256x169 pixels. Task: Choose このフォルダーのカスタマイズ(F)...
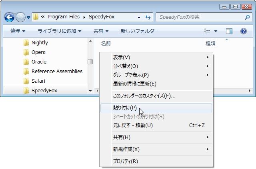[156, 96]
